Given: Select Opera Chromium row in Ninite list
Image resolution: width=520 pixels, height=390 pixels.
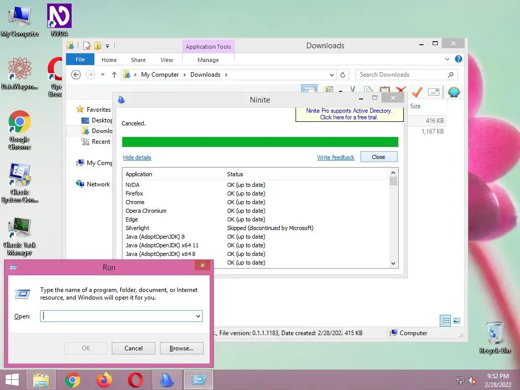Looking at the screenshot, I should point(255,211).
